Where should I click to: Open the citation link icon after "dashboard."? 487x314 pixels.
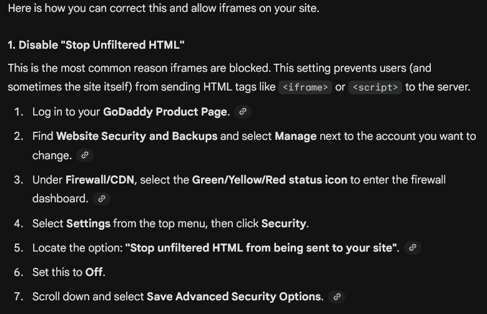[101, 199]
